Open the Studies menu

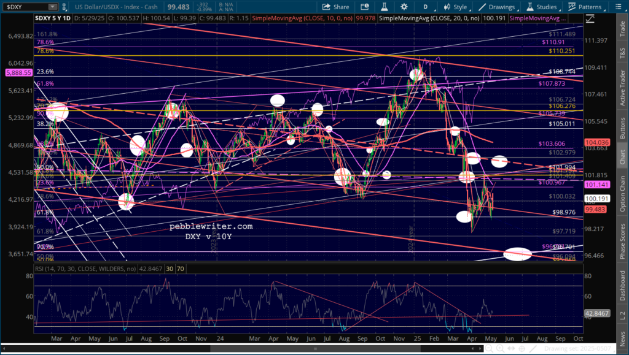click(539, 7)
